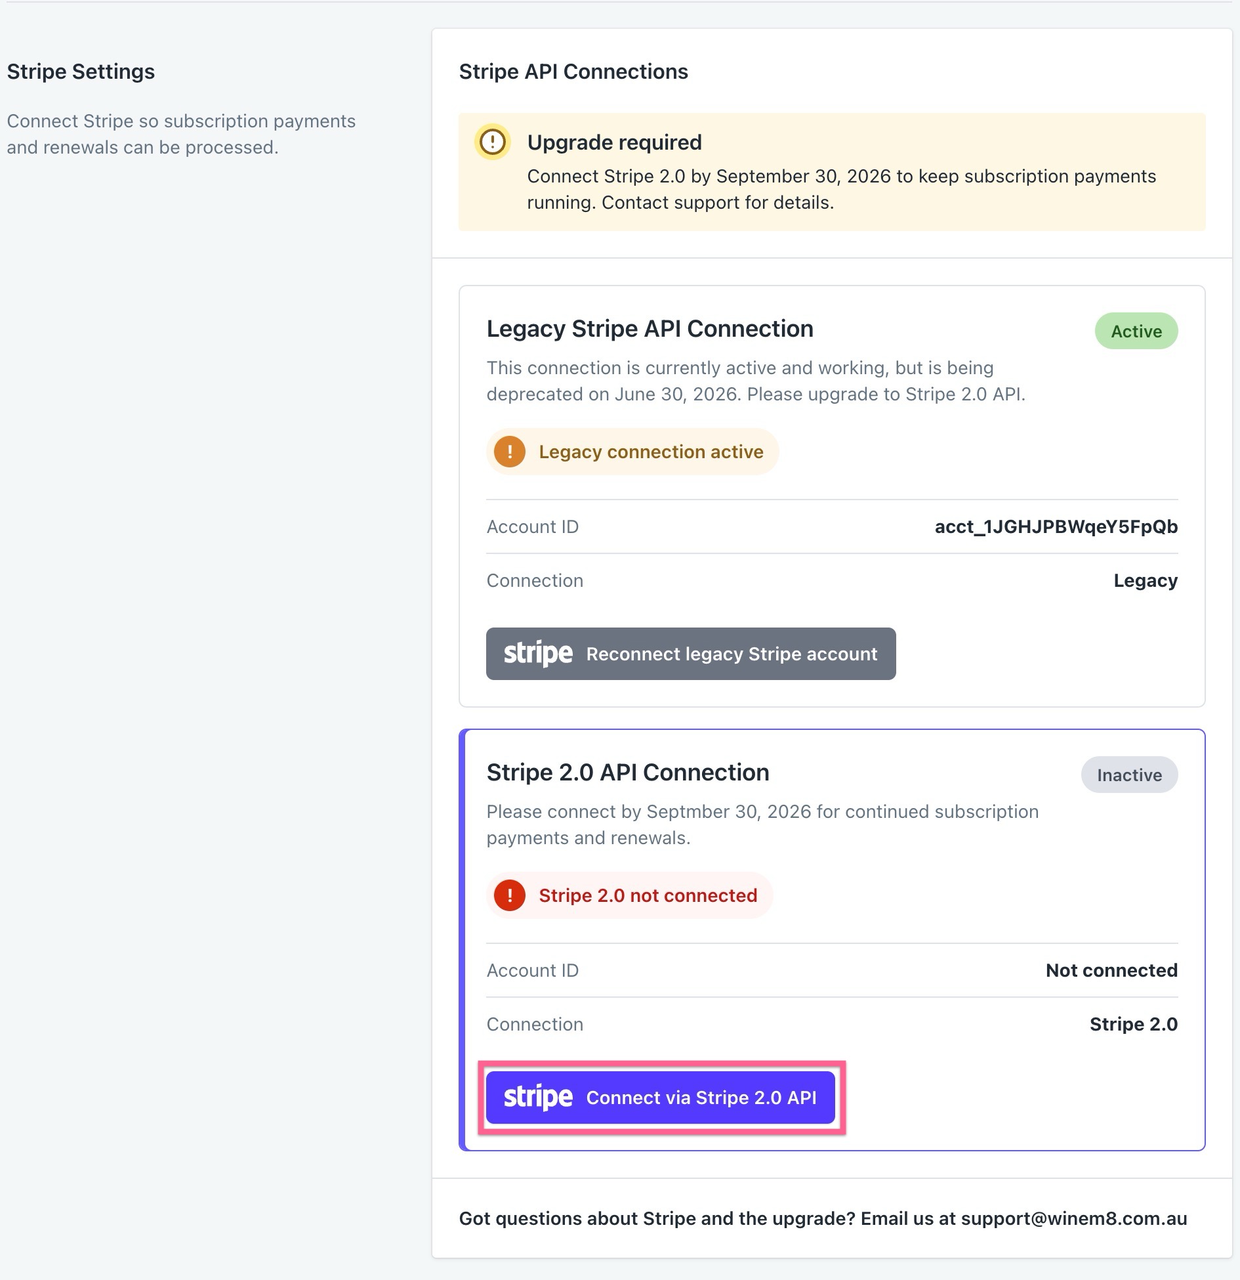Click the Legacy connection type value
The width and height of the screenshot is (1240, 1280).
click(1146, 580)
